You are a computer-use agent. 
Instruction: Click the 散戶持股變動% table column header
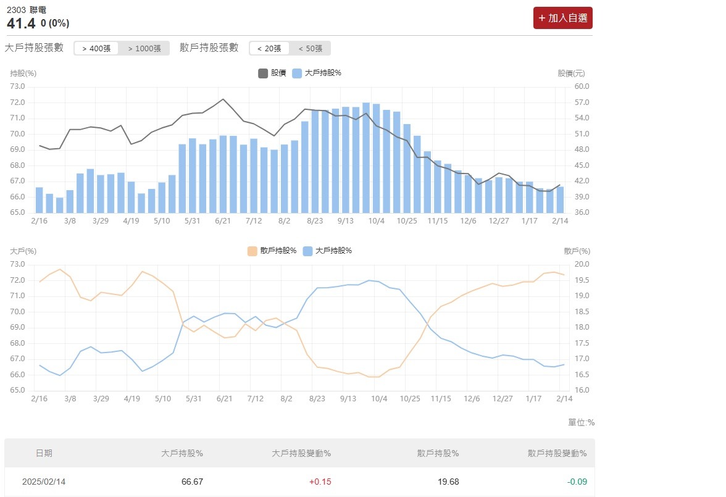point(557,453)
